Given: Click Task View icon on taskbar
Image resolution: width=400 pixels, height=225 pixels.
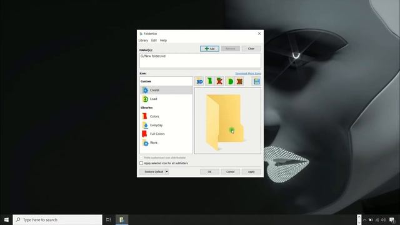Looking at the screenshot, I should pos(108,219).
